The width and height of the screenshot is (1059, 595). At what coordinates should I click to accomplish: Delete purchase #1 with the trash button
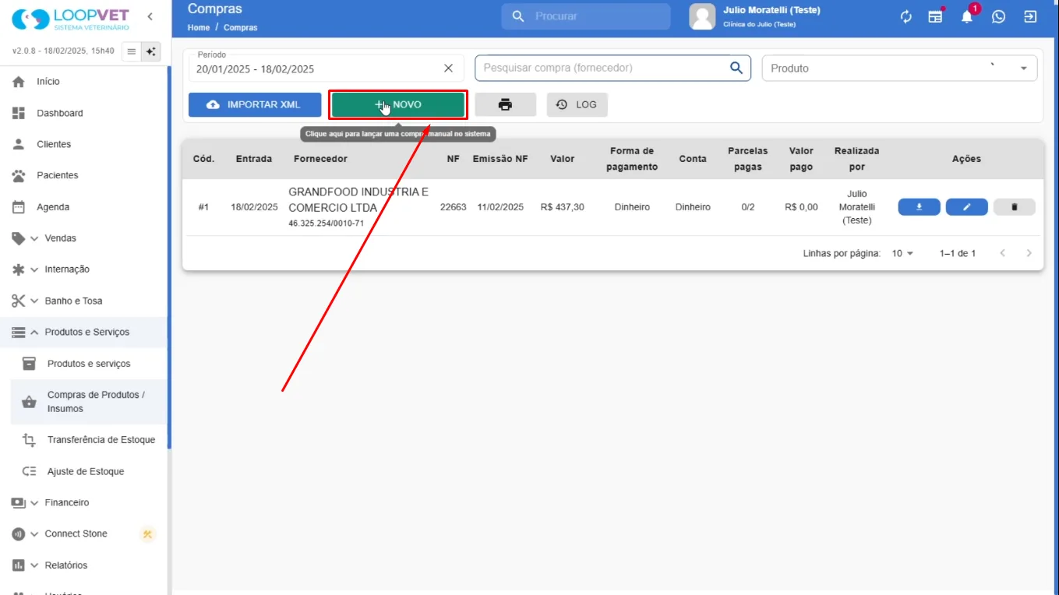tap(1015, 207)
